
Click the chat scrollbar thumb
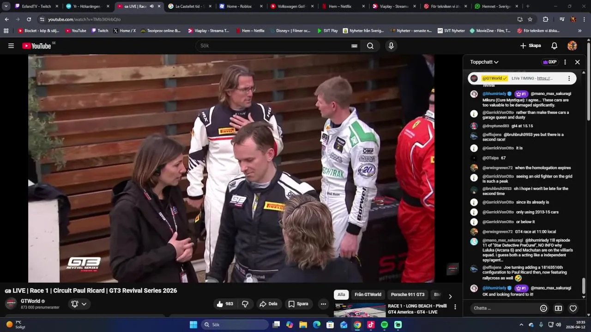tap(584, 285)
